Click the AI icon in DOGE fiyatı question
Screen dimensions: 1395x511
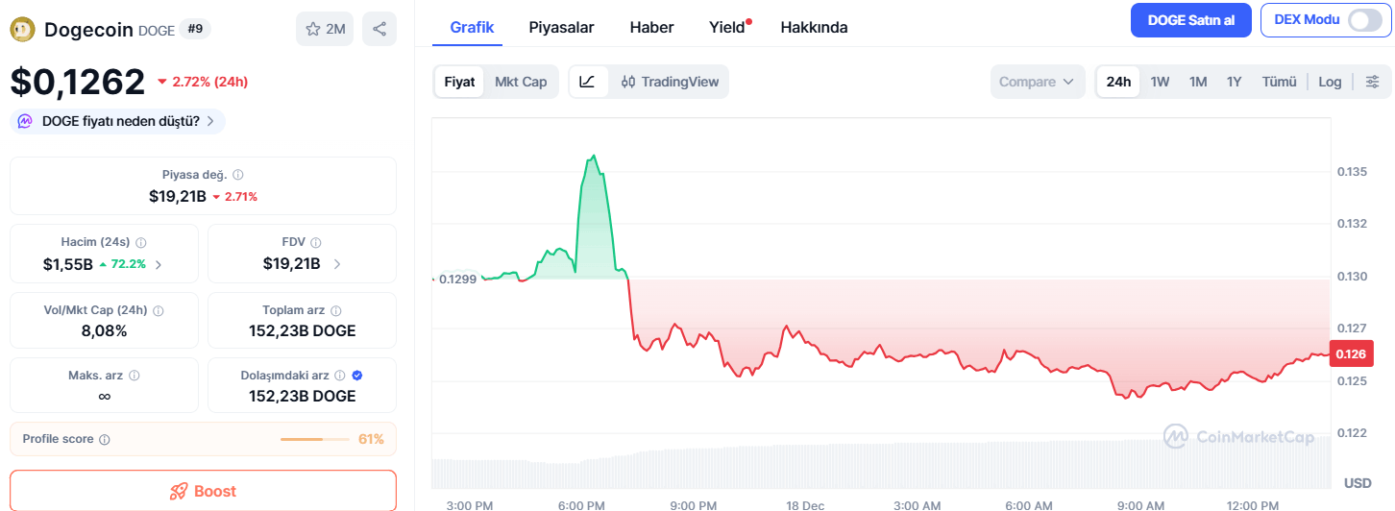tap(27, 121)
